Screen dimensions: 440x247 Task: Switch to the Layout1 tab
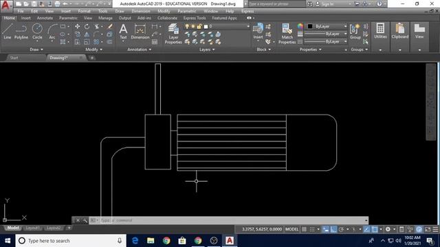(x=32, y=228)
